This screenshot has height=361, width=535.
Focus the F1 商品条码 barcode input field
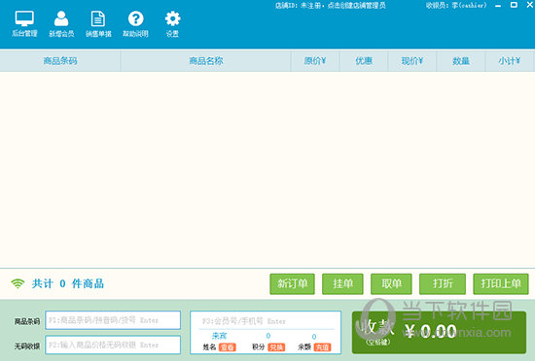click(x=113, y=320)
